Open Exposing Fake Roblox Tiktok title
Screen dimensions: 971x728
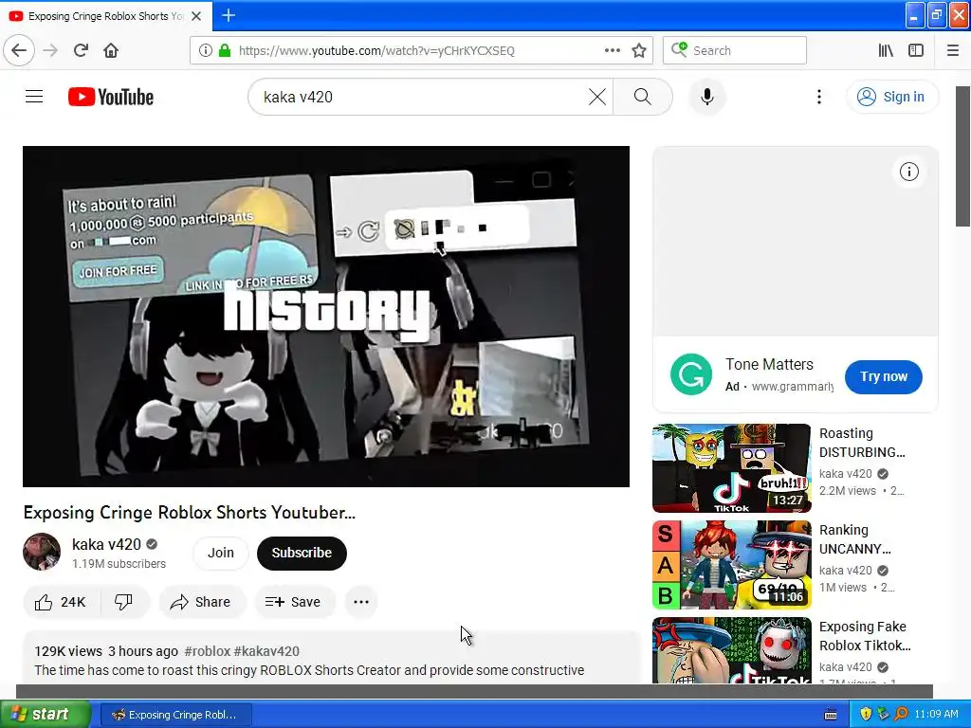click(865, 636)
